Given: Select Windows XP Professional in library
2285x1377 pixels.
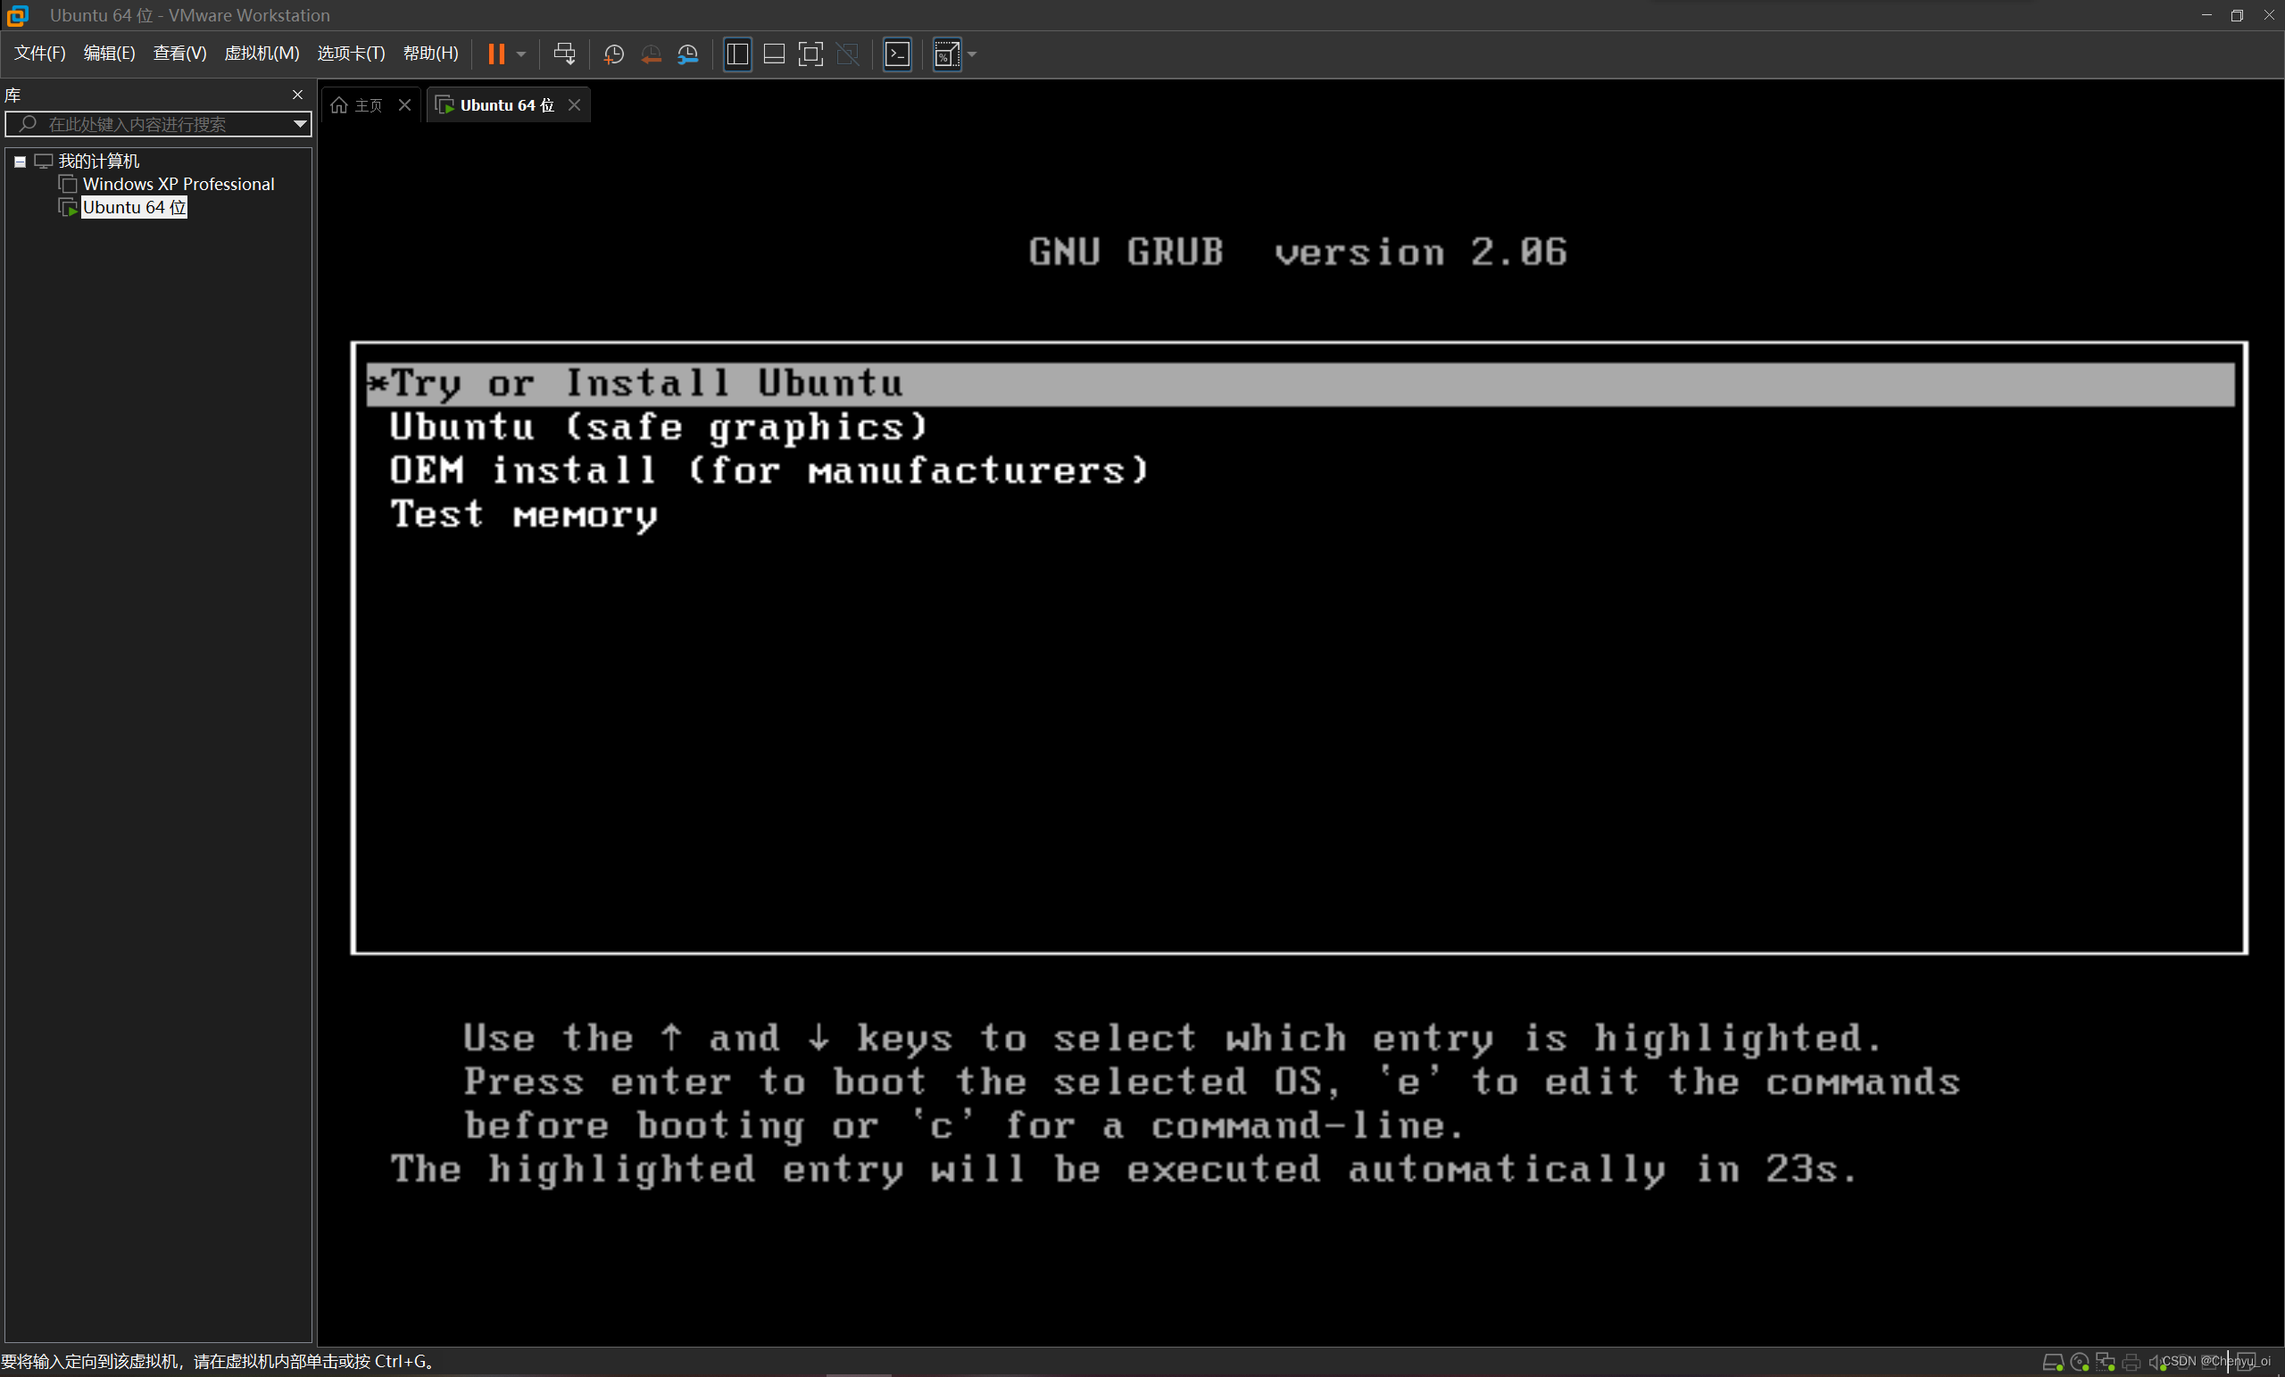Looking at the screenshot, I should [x=178, y=184].
